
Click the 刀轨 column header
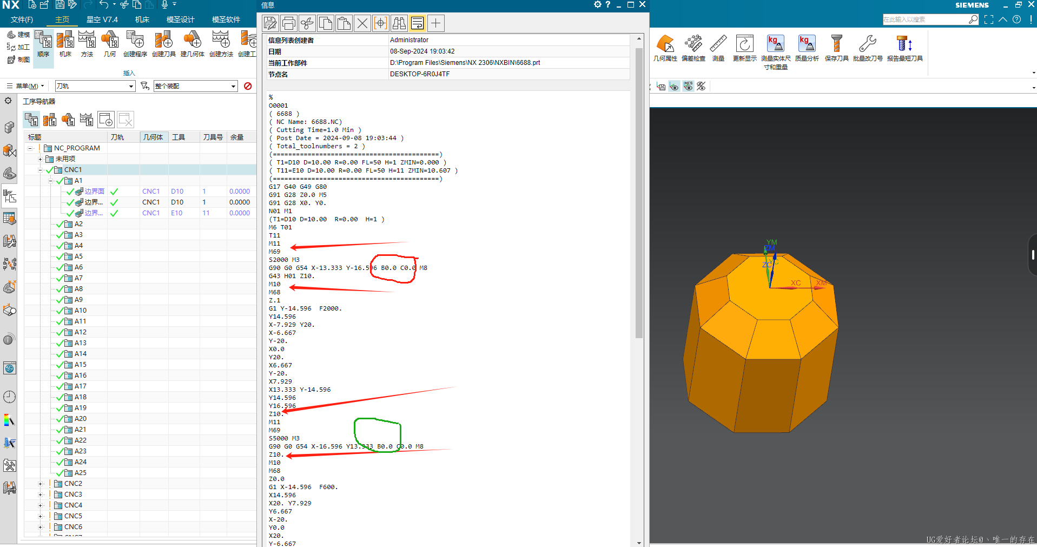pyautogui.click(x=123, y=137)
